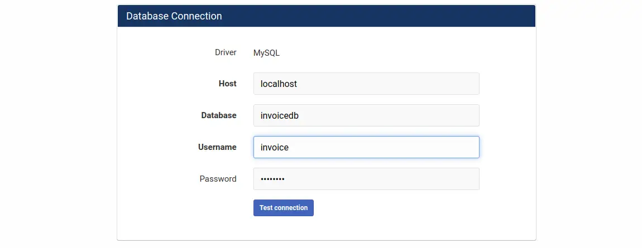Click the MySQL driver value

click(266, 54)
